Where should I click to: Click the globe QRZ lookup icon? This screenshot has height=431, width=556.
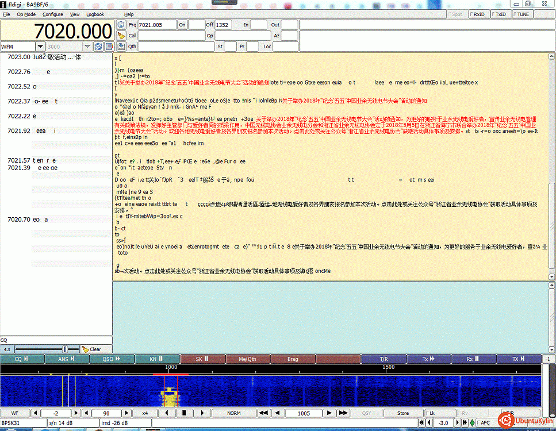(x=121, y=25)
